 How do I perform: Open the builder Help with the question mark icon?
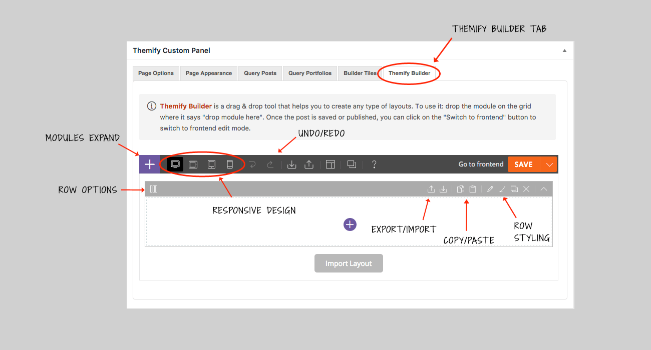(x=374, y=164)
